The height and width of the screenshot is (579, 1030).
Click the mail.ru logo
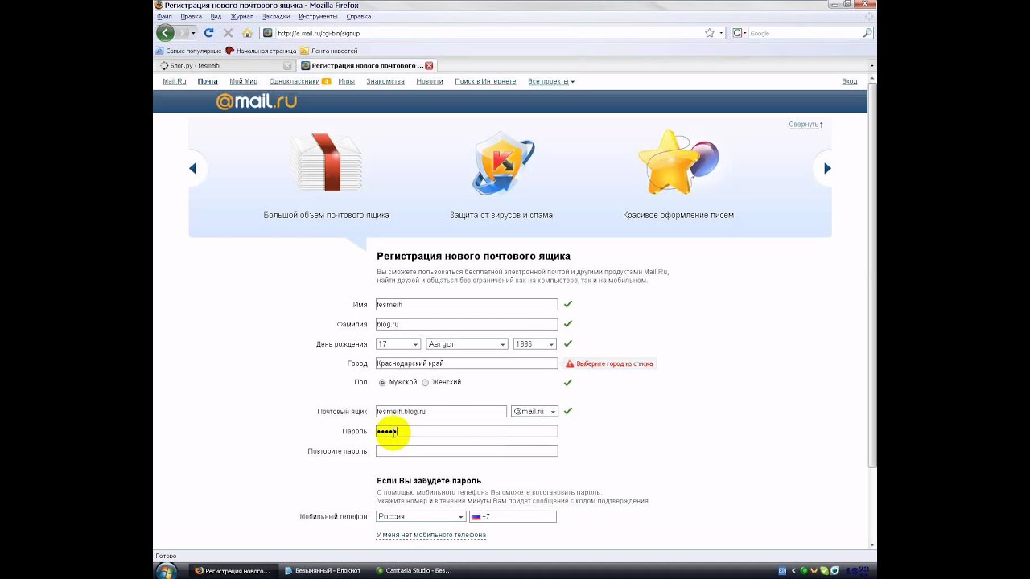click(x=256, y=101)
